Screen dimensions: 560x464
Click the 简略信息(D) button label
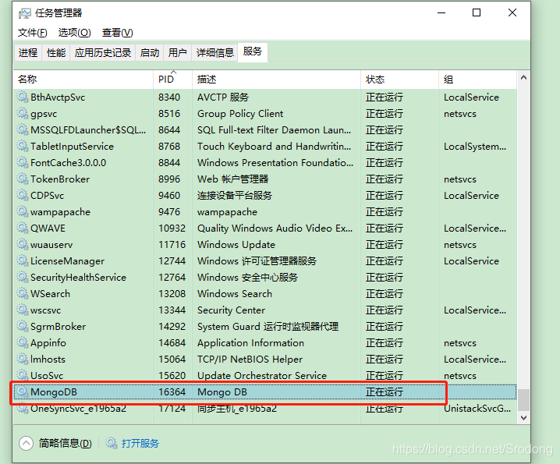click(65, 443)
